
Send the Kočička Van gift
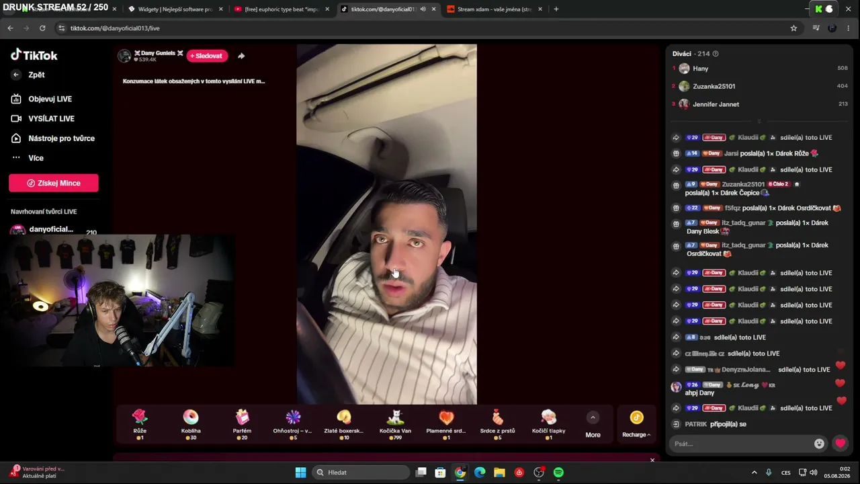(x=395, y=425)
